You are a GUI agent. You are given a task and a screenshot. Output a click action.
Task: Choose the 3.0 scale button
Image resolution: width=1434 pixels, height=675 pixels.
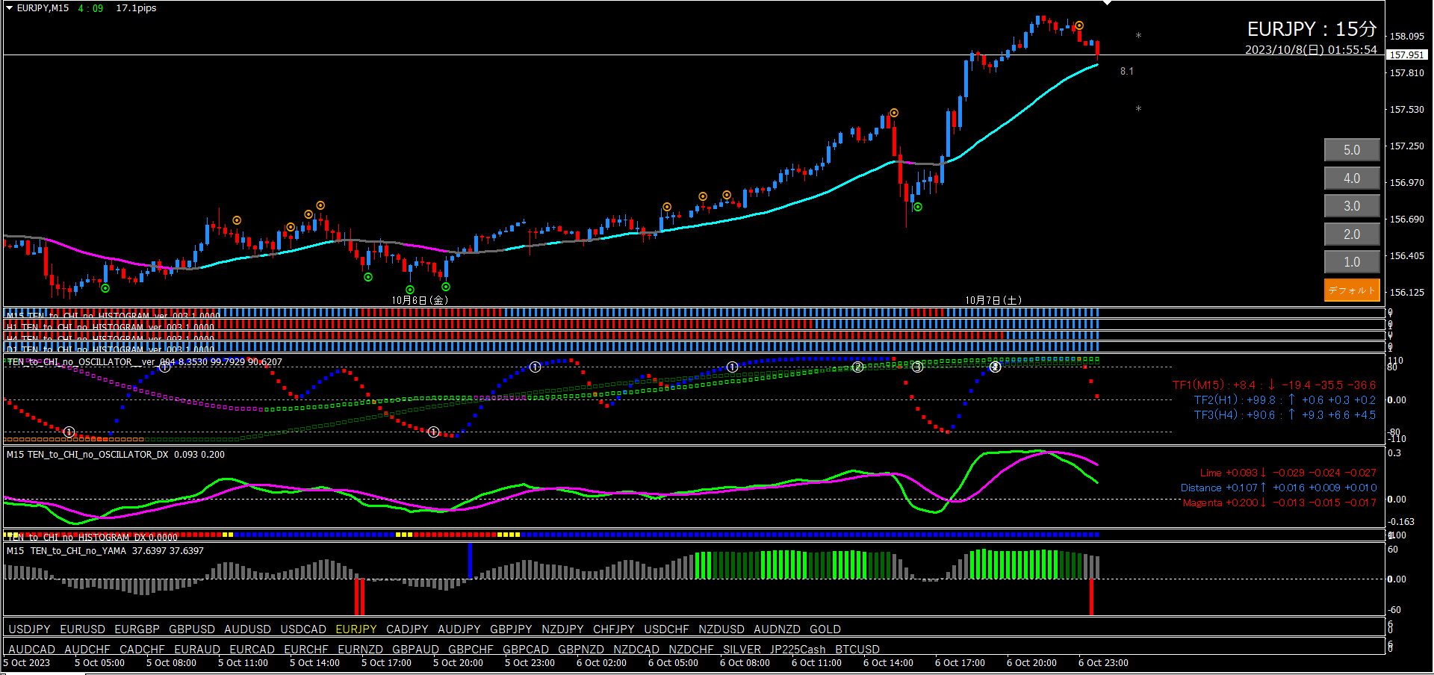[x=1352, y=206]
